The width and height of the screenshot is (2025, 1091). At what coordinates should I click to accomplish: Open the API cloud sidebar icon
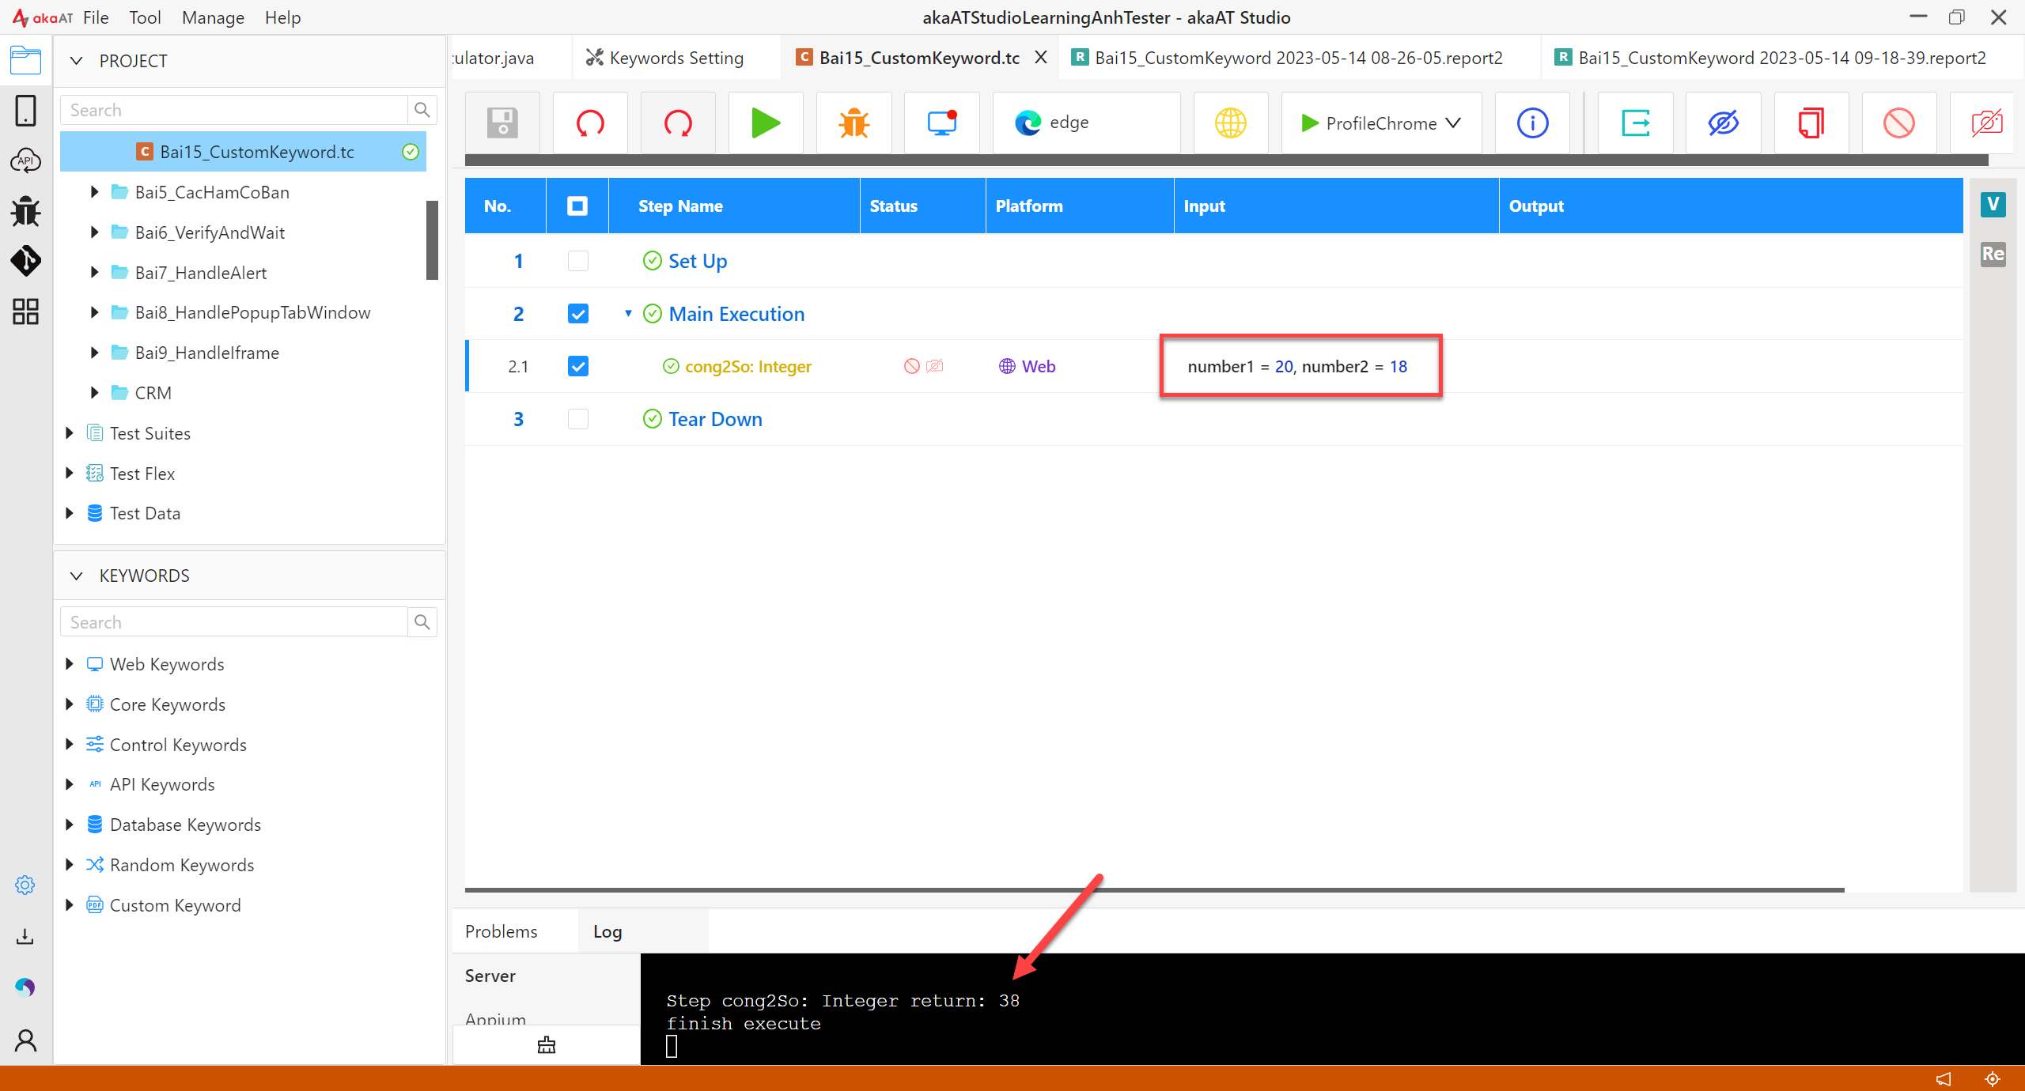[25, 160]
